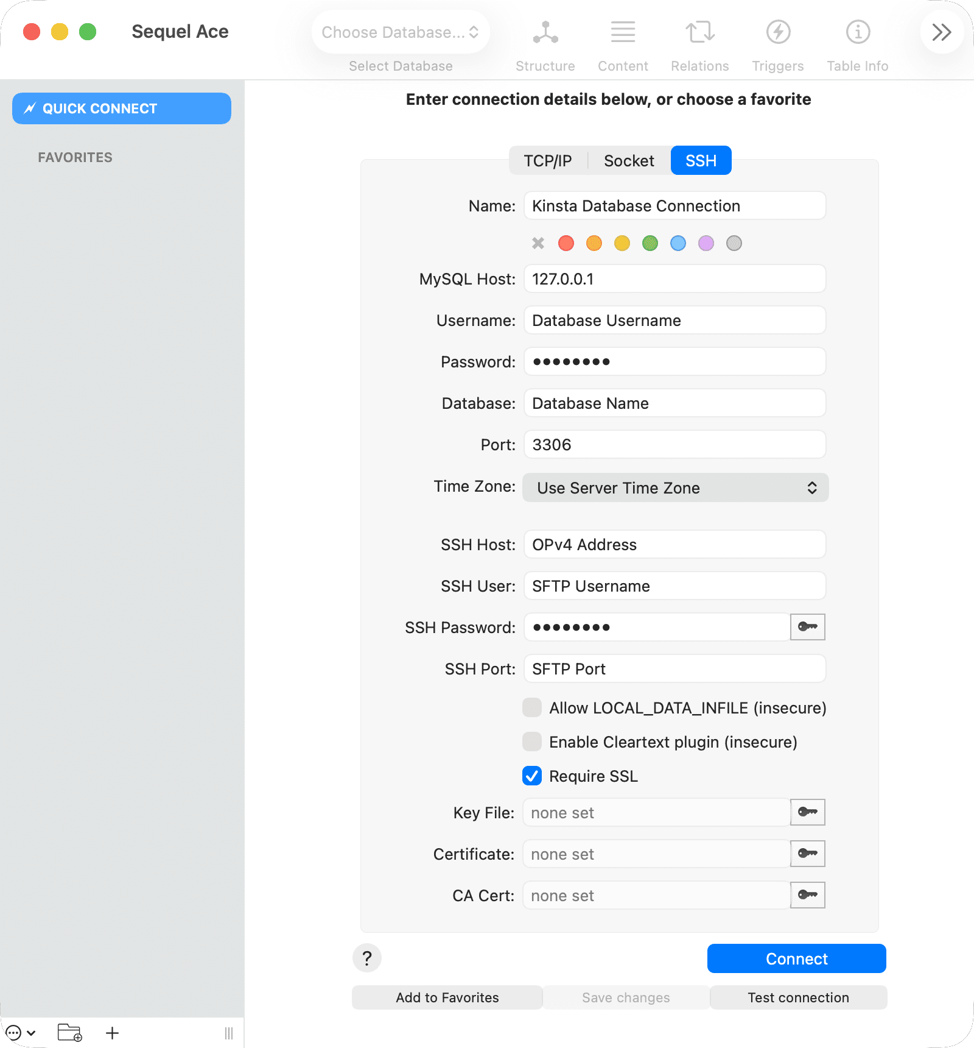Choose the red connection color
The width and height of the screenshot is (974, 1048).
click(x=566, y=243)
